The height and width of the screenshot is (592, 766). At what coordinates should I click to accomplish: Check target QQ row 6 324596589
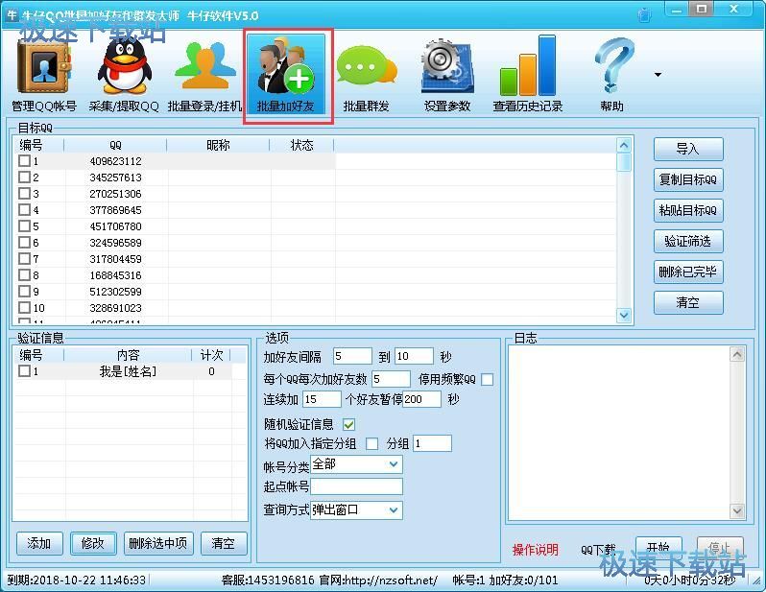pos(24,243)
